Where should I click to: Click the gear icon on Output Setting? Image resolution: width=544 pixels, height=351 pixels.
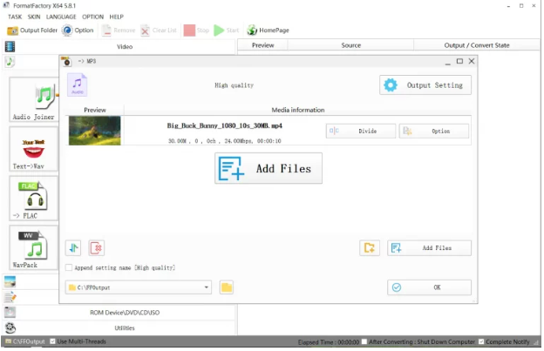pos(391,85)
